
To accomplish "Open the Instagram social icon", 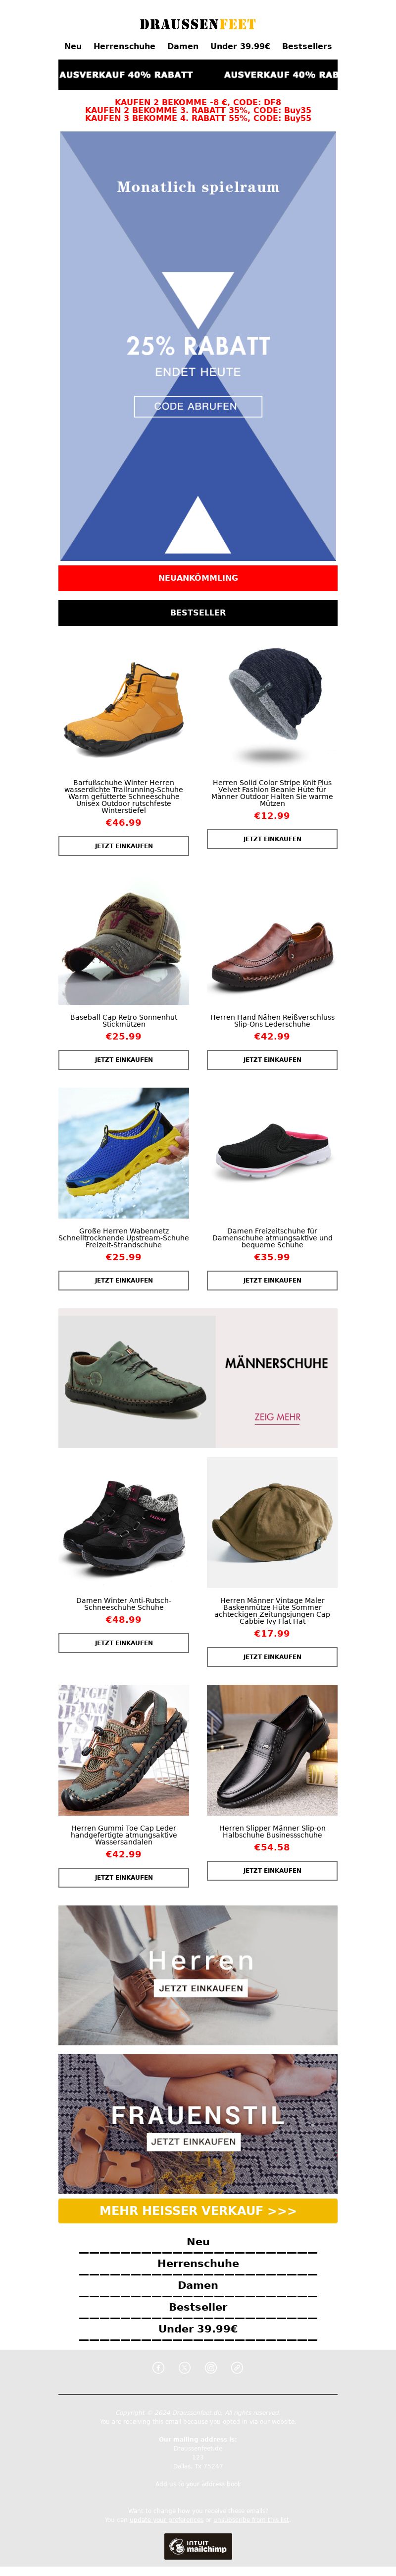I will [x=210, y=2367].
